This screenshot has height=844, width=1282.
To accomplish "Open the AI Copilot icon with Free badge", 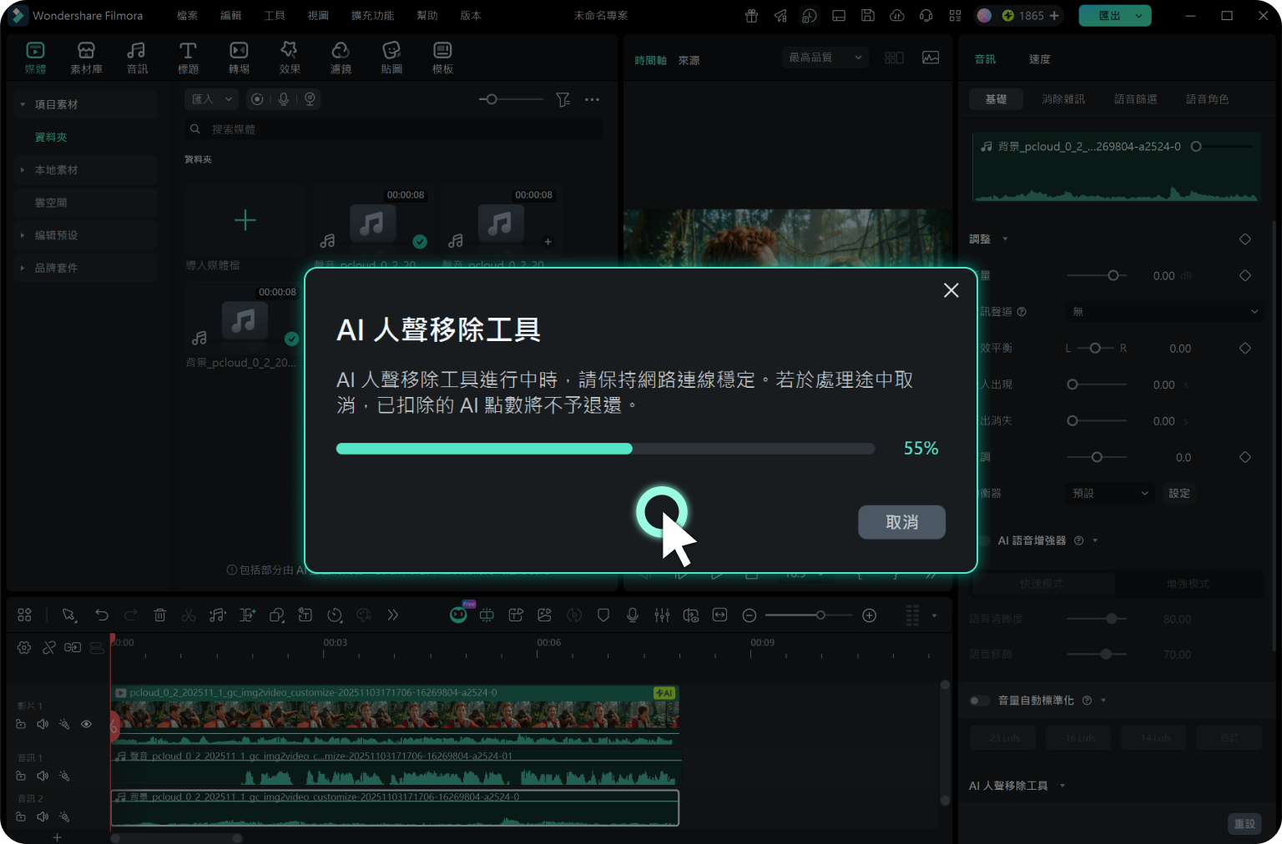I will click(x=459, y=614).
